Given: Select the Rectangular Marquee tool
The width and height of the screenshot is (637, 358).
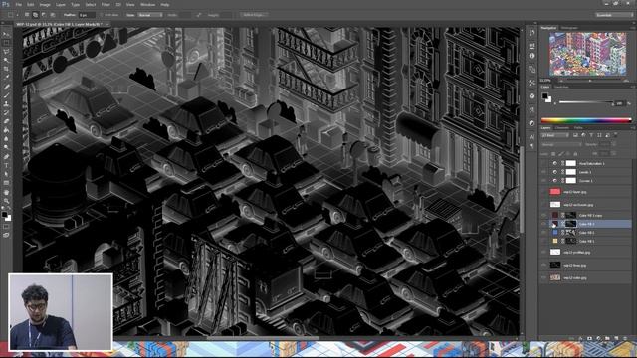Looking at the screenshot, I should coord(6,43).
